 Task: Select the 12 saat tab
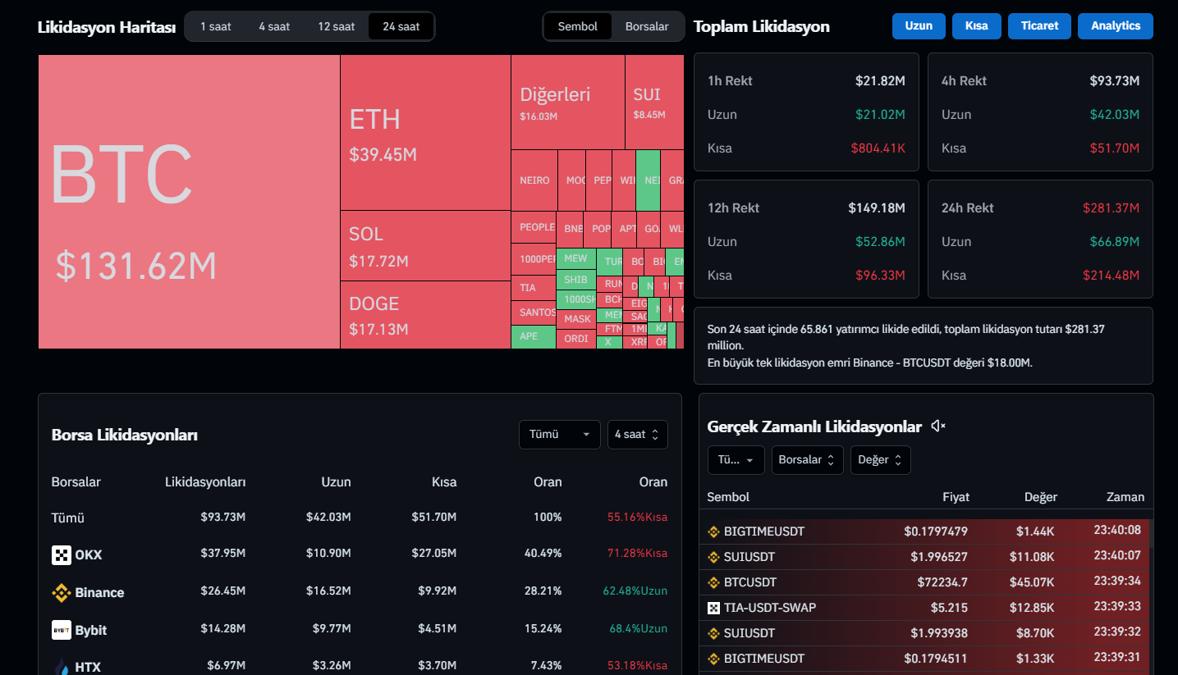pos(337,26)
